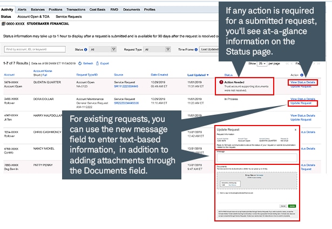Click the red Action Needed alert icon

221,82
